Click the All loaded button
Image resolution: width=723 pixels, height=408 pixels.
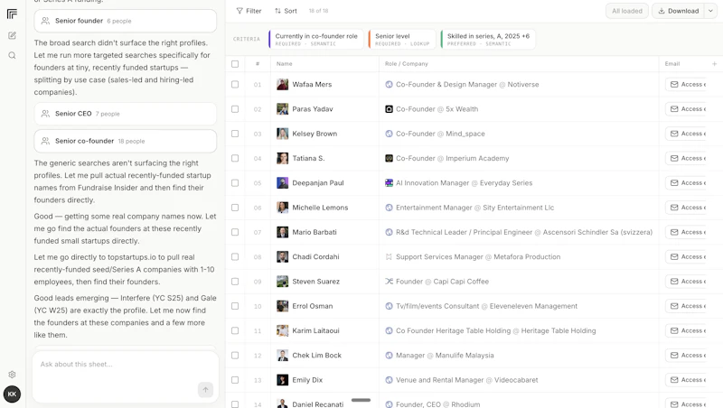pos(627,11)
